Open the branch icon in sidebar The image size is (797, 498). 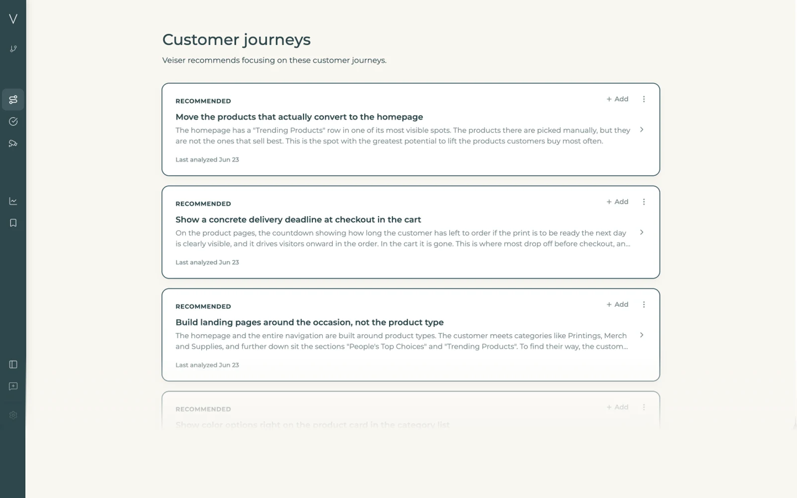click(x=13, y=49)
